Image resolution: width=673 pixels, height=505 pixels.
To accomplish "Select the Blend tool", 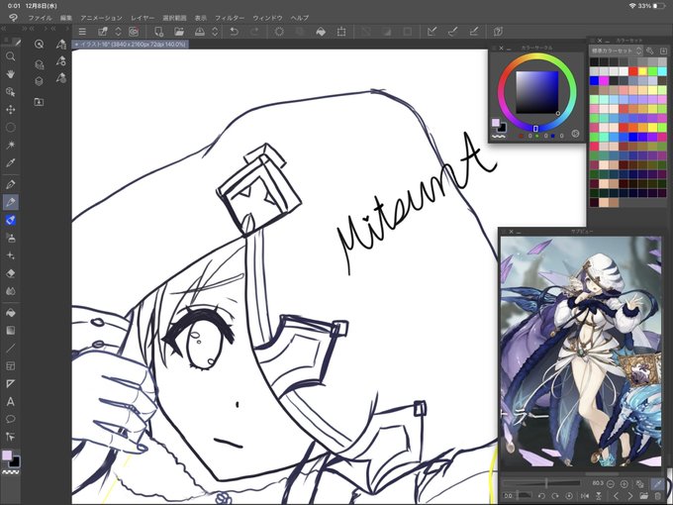I will click(x=10, y=291).
